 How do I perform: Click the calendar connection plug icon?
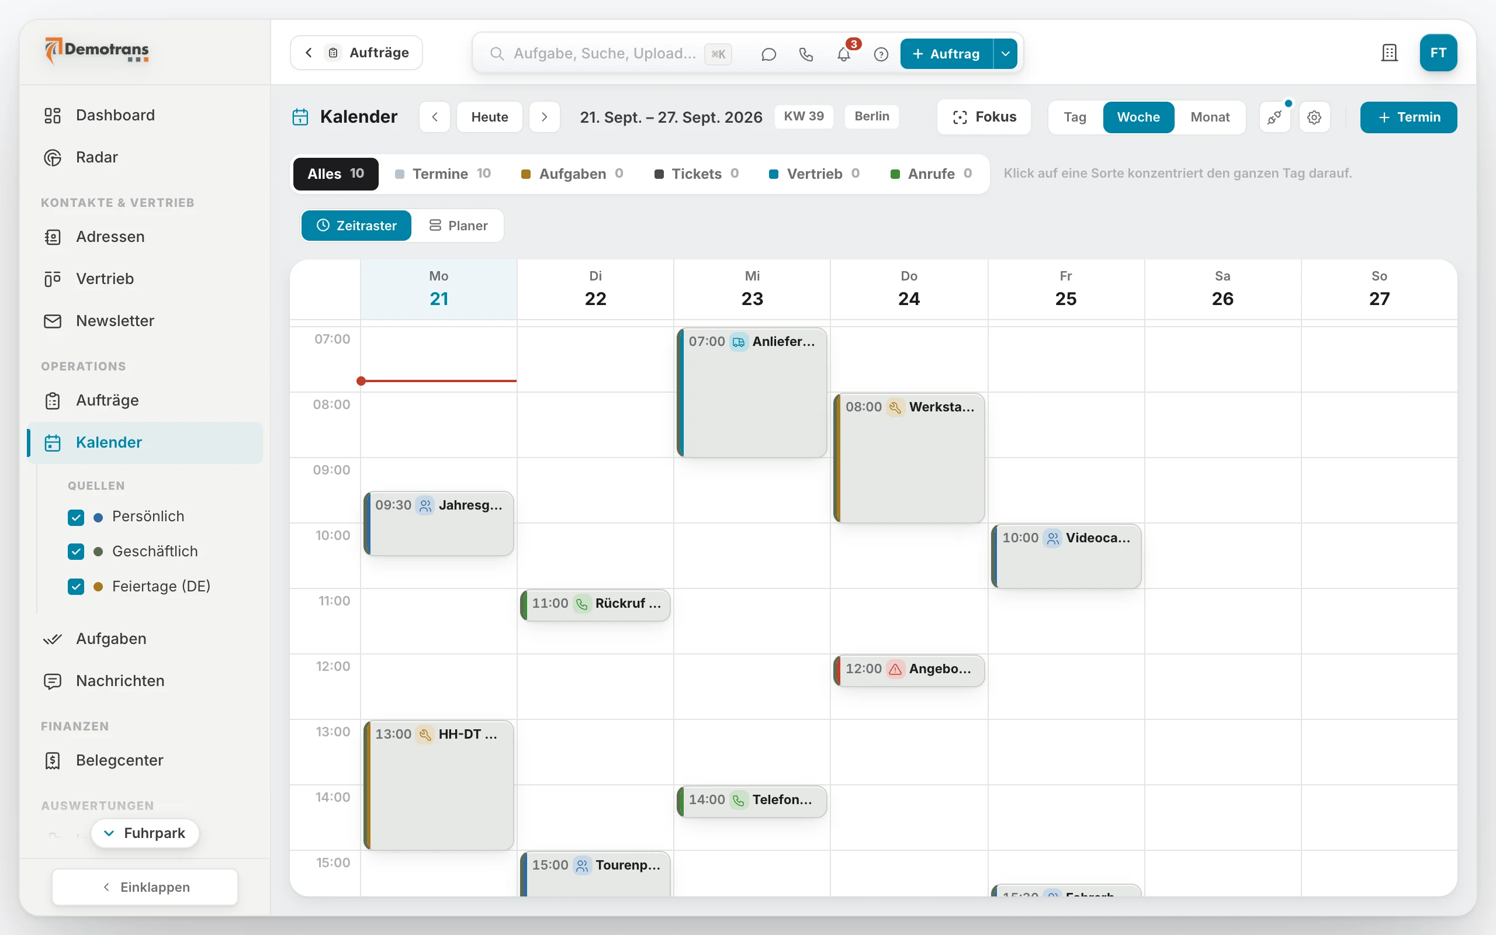(x=1275, y=117)
